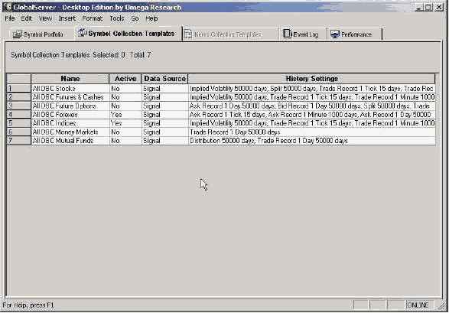Click the History Settings column header
Image resolution: width=449 pixels, height=313 pixels.
pyautogui.click(x=311, y=79)
